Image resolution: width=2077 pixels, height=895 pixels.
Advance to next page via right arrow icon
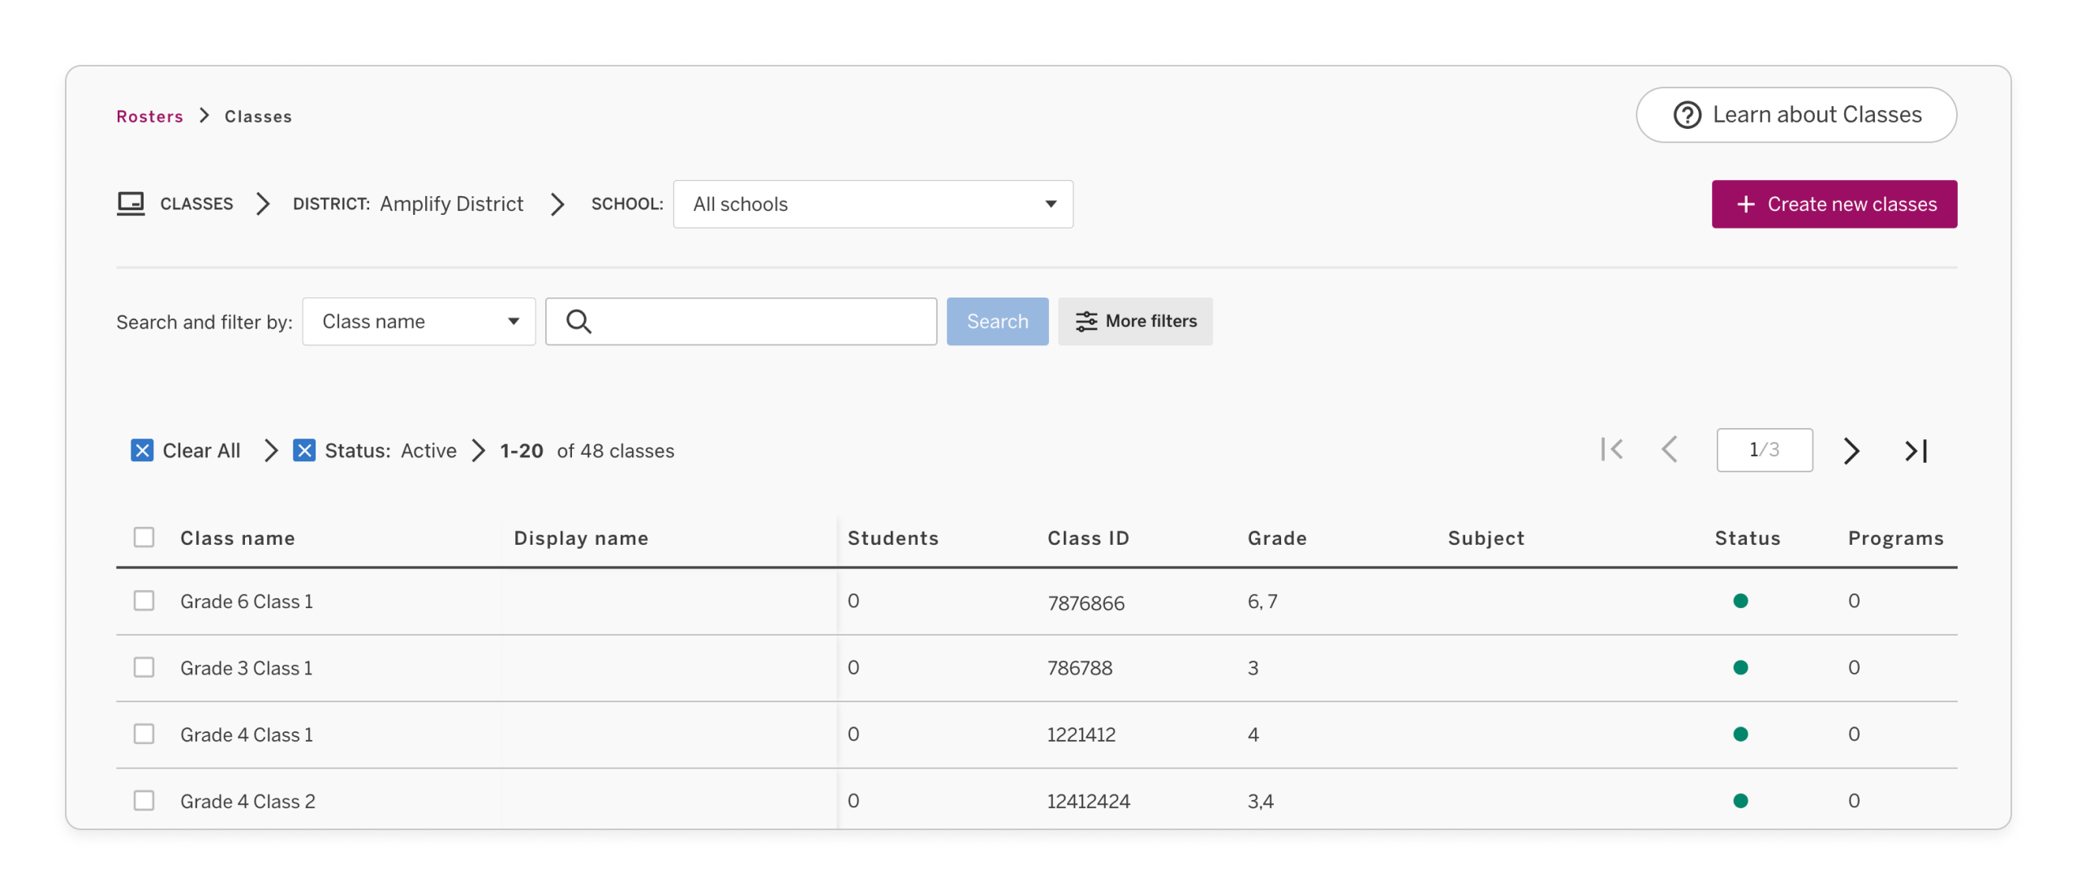pos(1850,450)
